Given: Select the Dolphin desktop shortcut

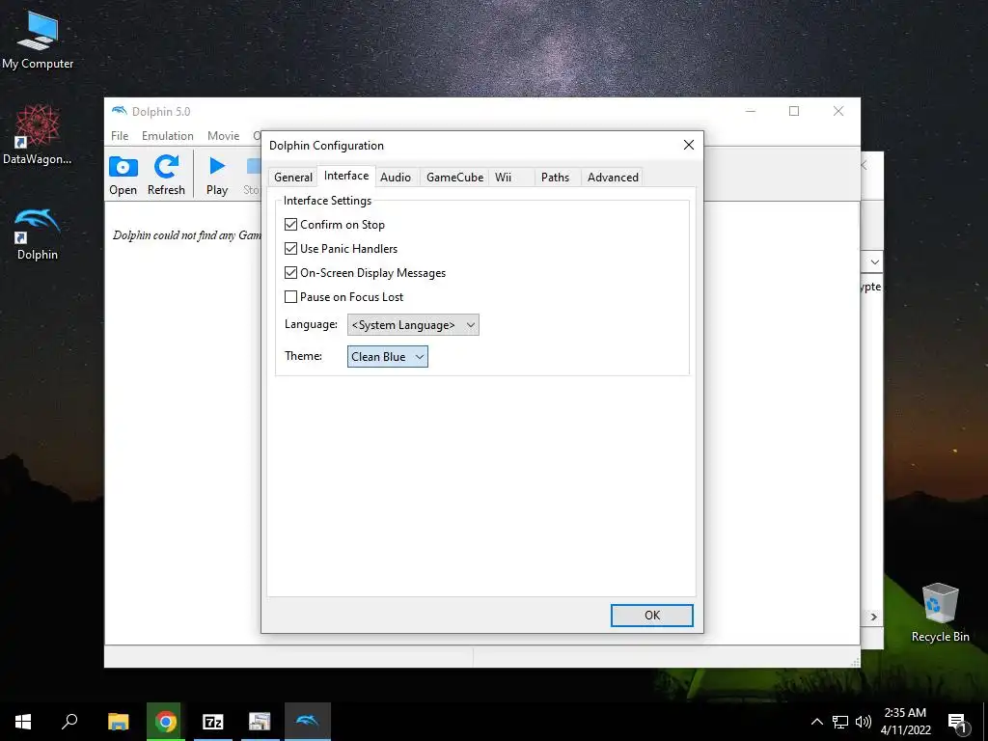Looking at the screenshot, I should point(38,233).
